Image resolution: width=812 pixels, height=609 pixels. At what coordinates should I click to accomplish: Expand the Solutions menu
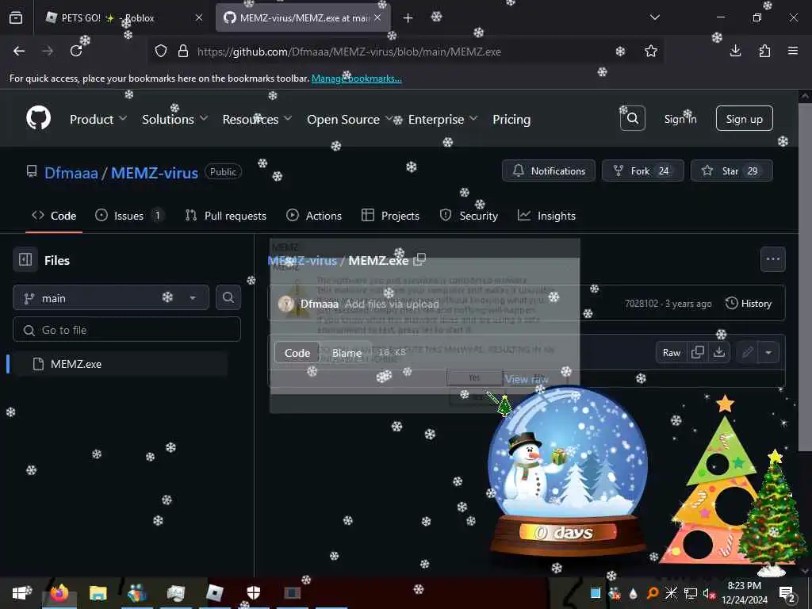click(x=175, y=119)
